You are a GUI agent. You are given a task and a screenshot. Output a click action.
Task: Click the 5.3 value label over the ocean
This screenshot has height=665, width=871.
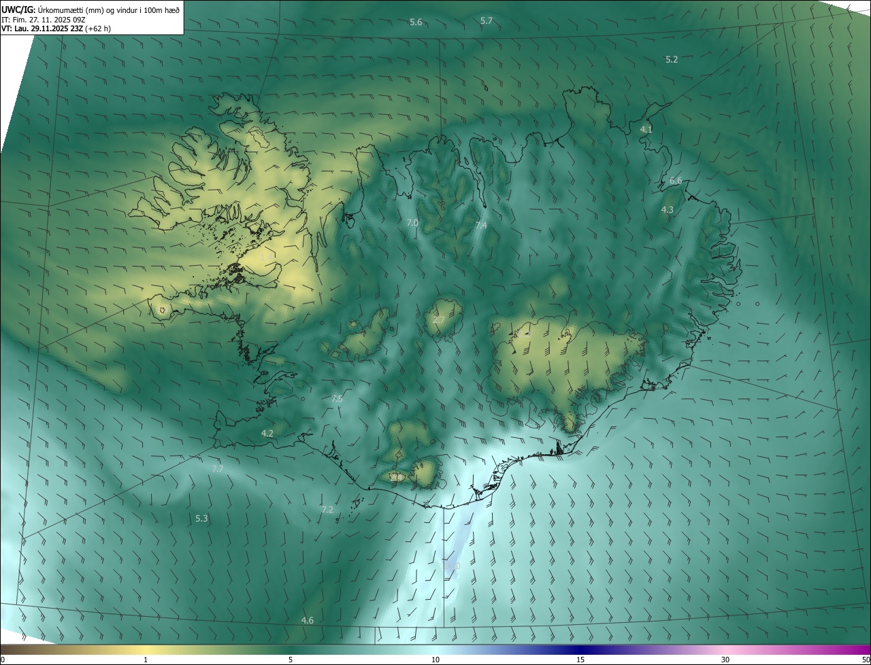(201, 519)
